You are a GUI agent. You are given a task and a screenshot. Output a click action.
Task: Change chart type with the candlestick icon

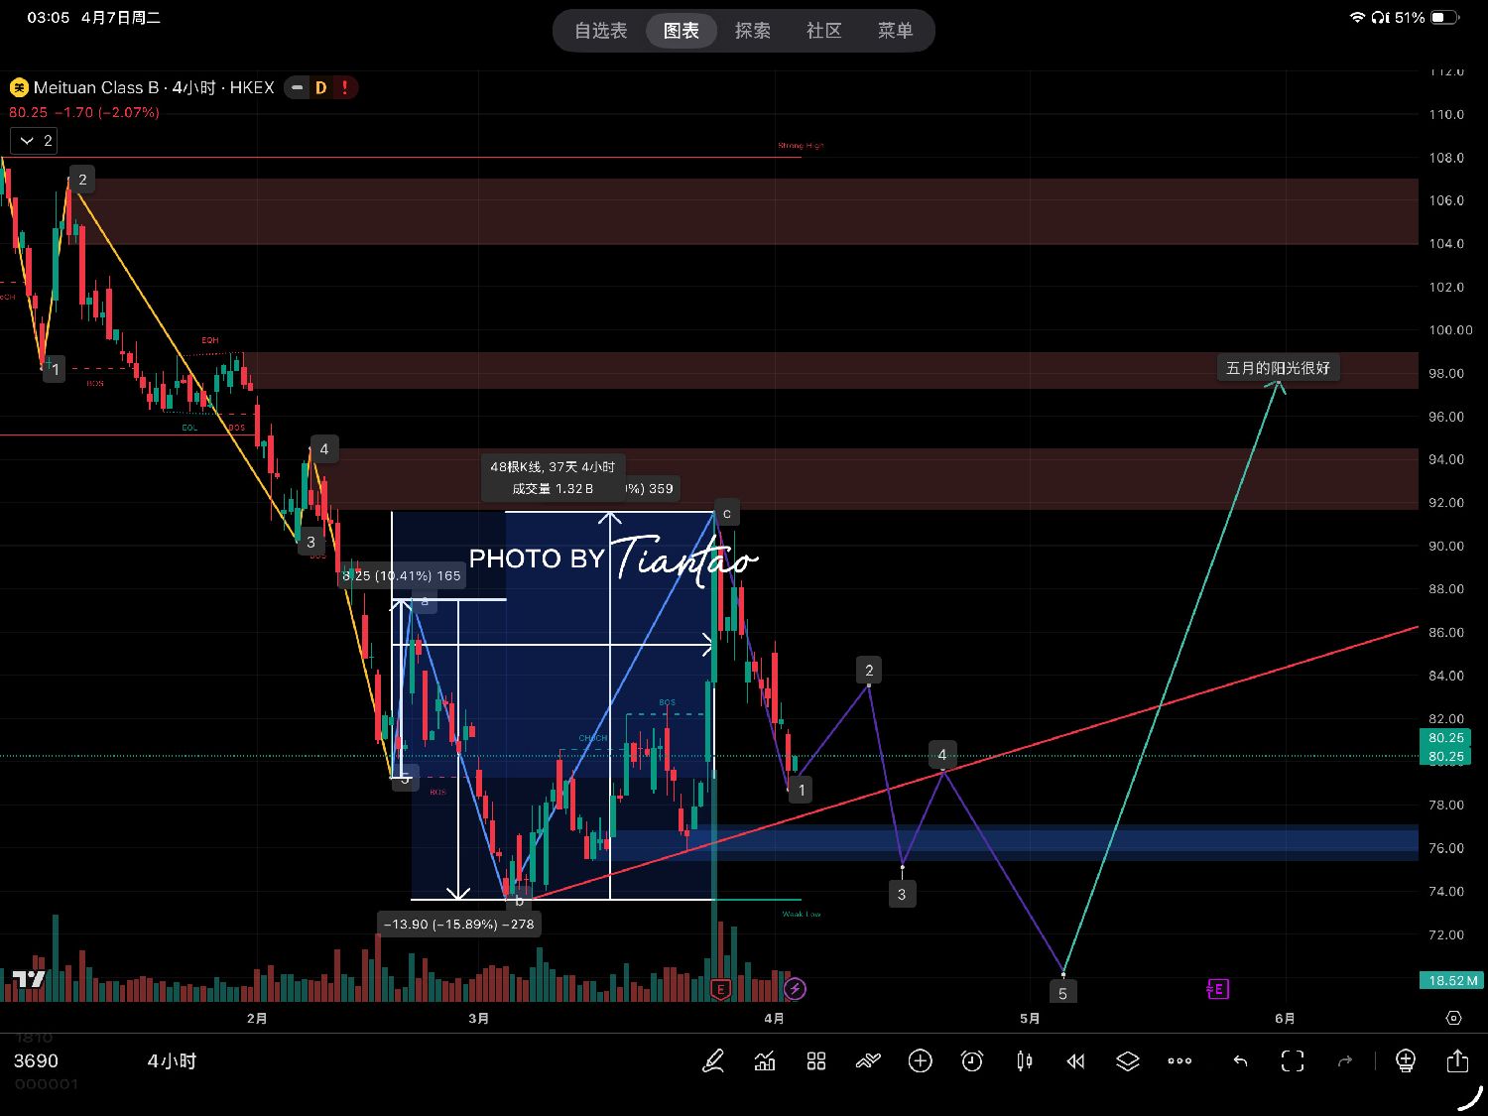click(1025, 1061)
